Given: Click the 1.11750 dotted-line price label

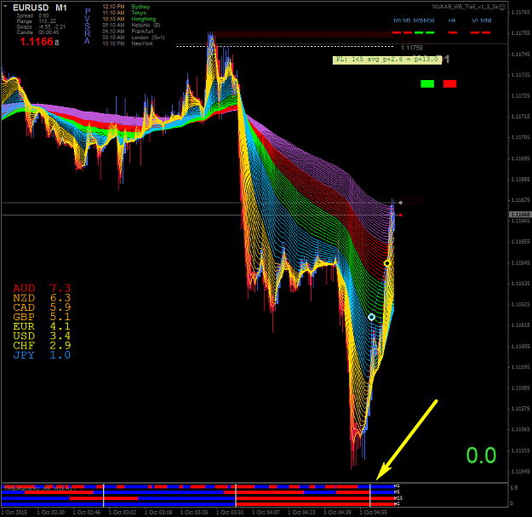Looking at the screenshot, I should (412, 48).
